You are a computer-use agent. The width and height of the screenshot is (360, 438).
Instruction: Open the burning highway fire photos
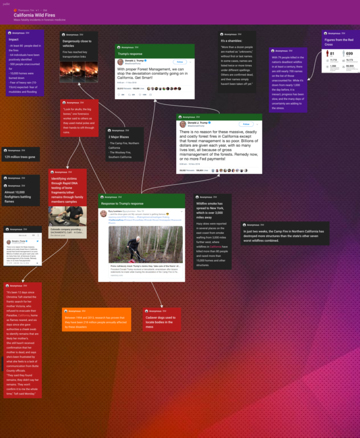point(79,72)
